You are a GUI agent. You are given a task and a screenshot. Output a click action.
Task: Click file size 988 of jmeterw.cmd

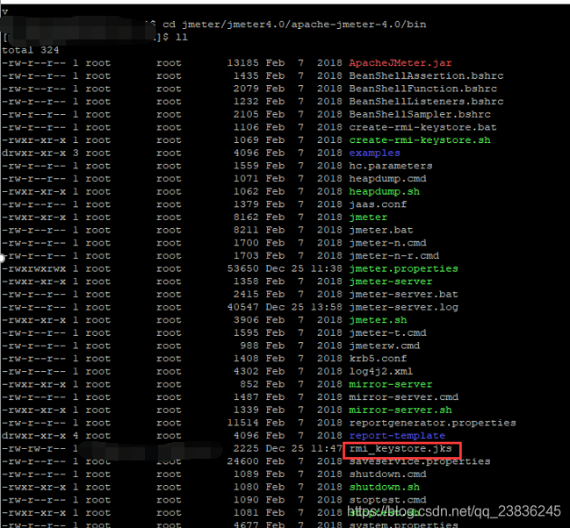pyautogui.click(x=249, y=346)
